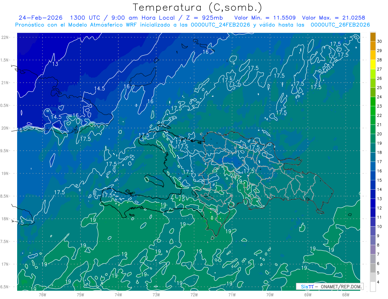Image resolution: width=388 pixels, height=299 pixels.
Task: Click legend value "18"
Action: (x=380, y=153)
